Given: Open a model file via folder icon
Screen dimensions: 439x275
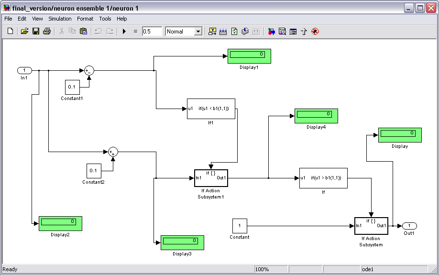Looking at the screenshot, I should coord(24,32).
